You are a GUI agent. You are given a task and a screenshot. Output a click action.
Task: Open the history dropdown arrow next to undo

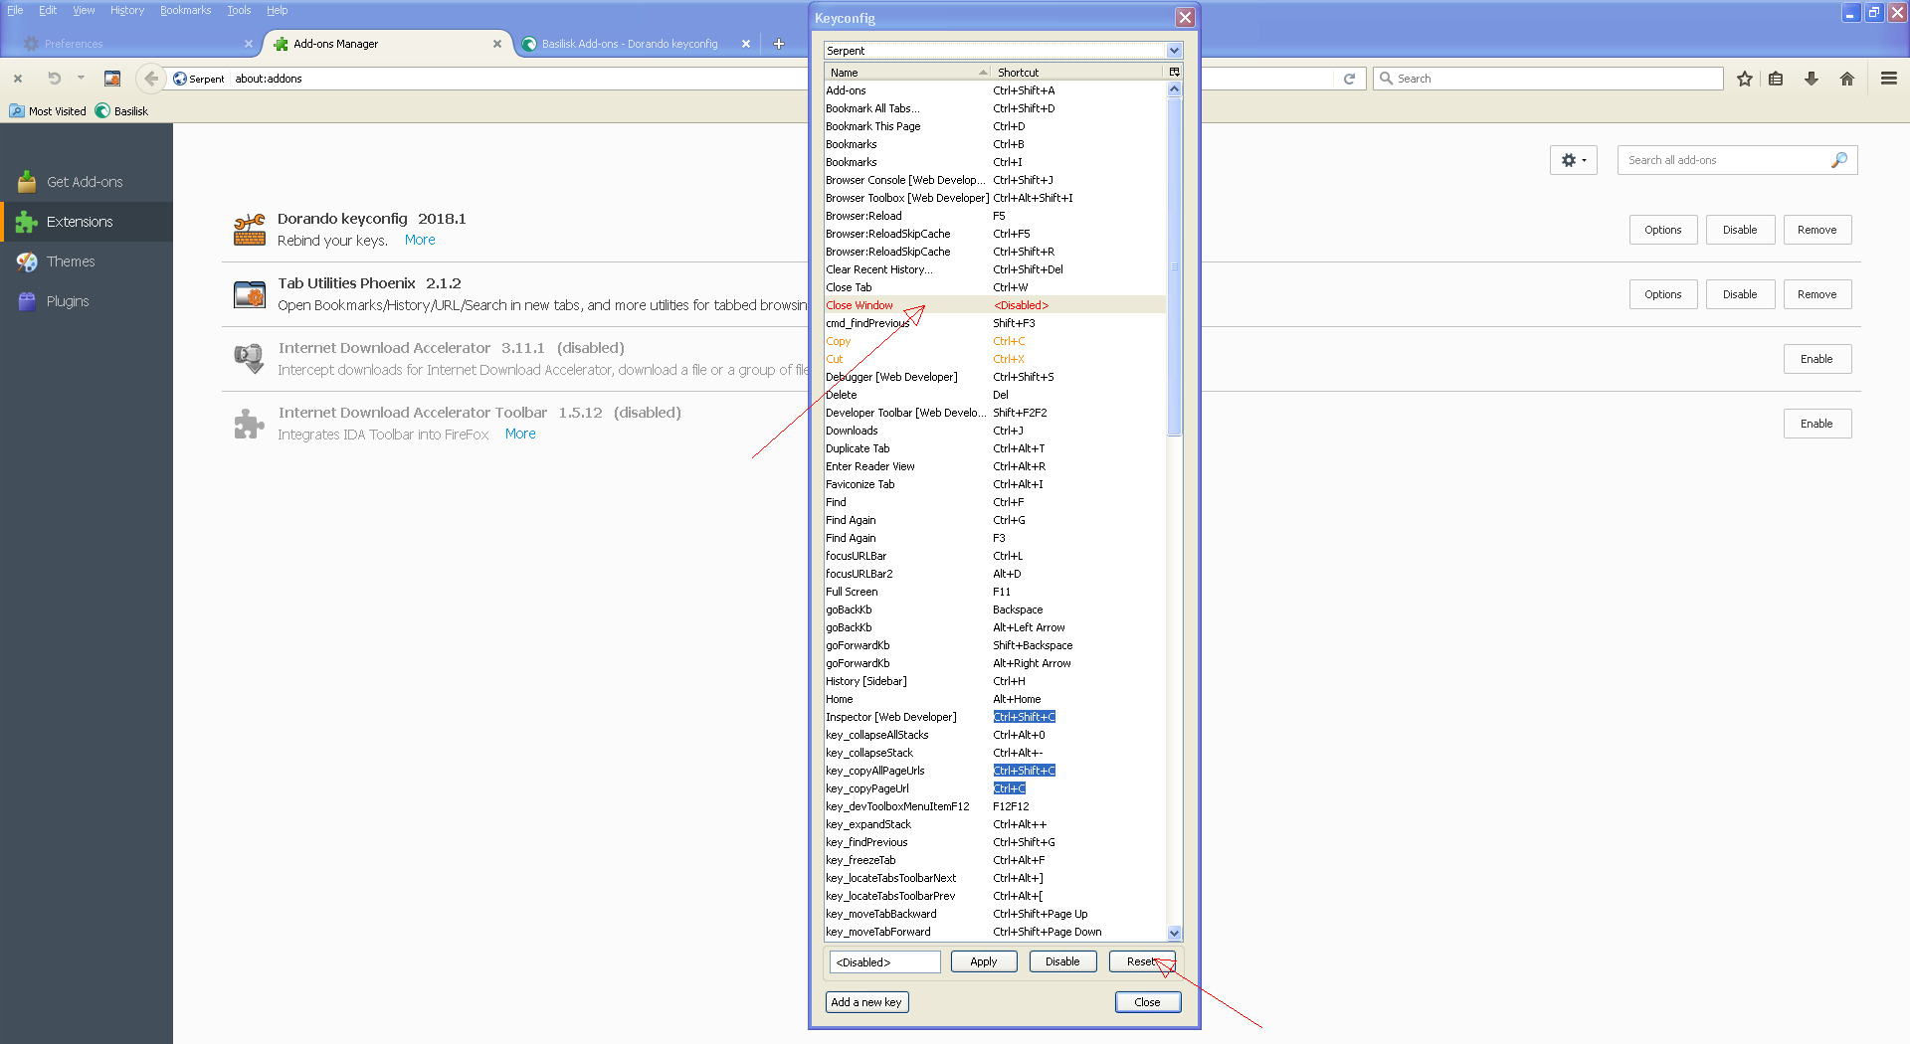point(81,79)
